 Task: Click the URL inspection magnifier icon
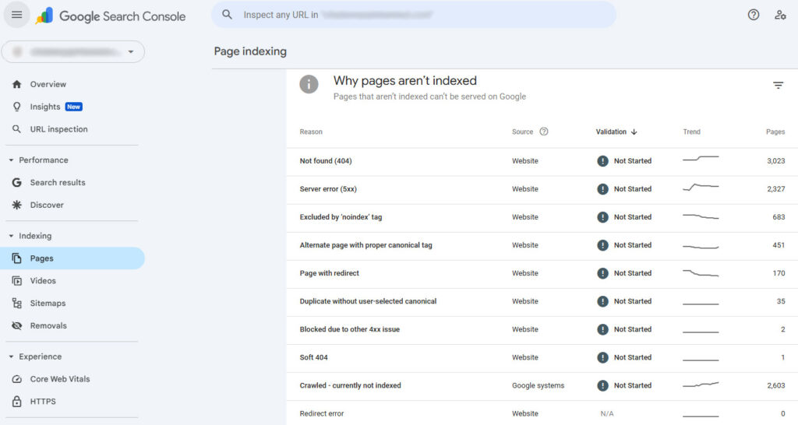click(x=17, y=129)
